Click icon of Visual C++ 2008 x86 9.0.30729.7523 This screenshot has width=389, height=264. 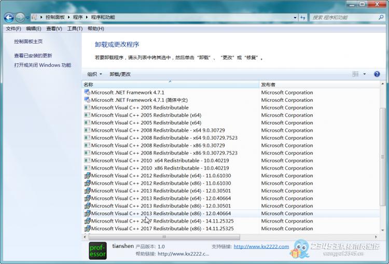click(x=87, y=153)
